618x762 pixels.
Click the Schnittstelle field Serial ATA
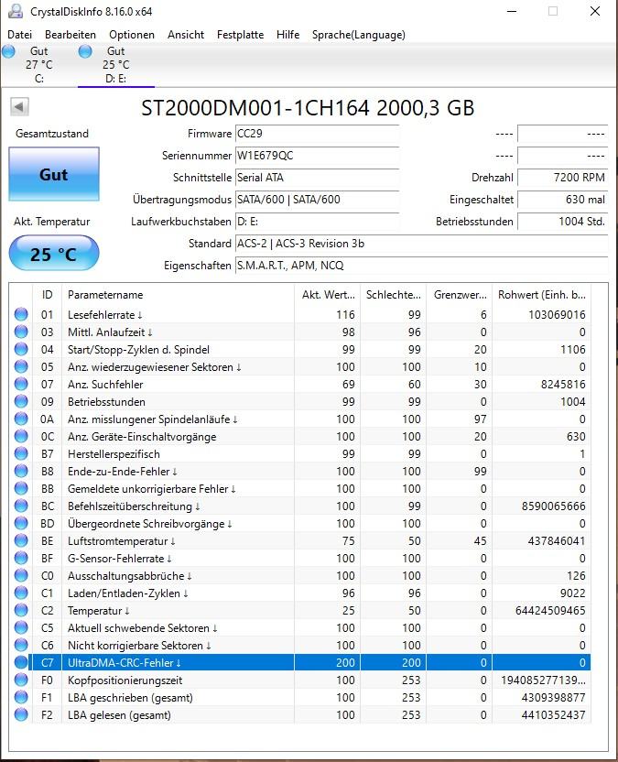tap(317, 178)
